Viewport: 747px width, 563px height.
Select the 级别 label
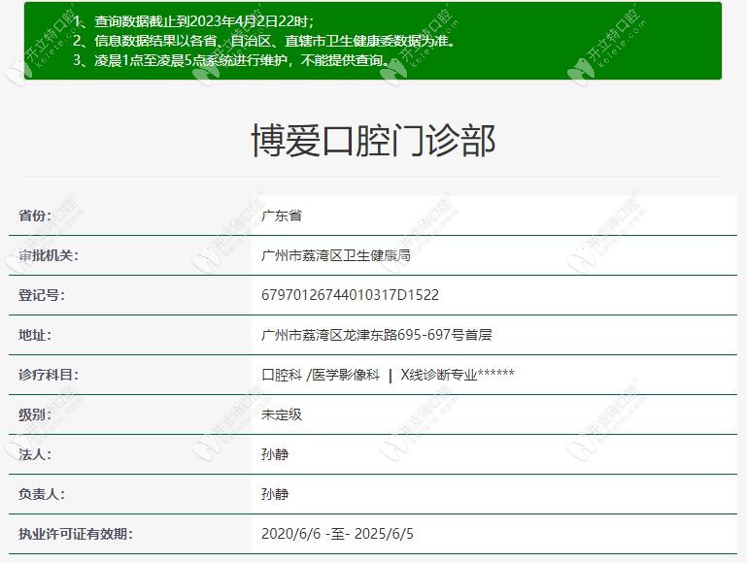pos(35,414)
